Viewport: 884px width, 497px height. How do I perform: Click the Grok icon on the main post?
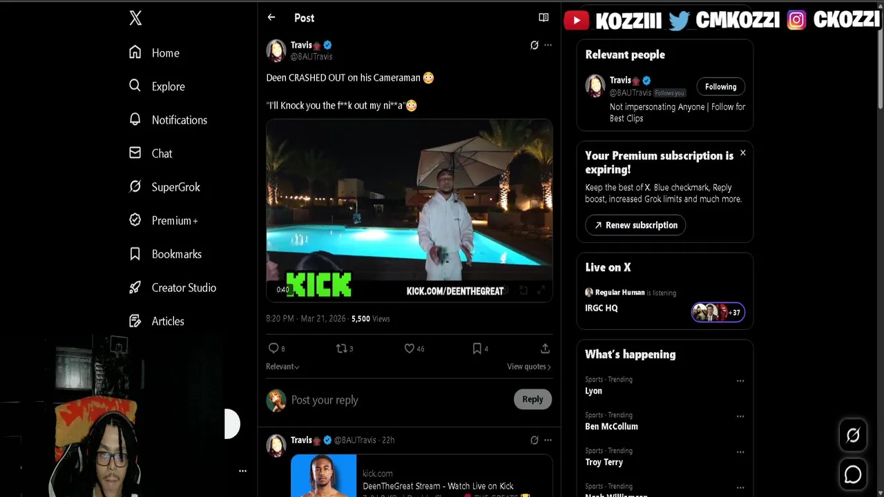click(534, 46)
